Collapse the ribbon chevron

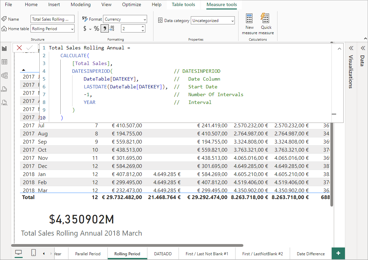[x=365, y=39]
